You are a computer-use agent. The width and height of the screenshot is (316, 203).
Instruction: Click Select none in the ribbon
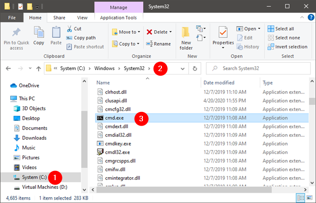coord(284,38)
